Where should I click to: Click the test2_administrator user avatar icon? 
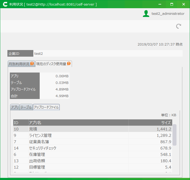point(146,14)
